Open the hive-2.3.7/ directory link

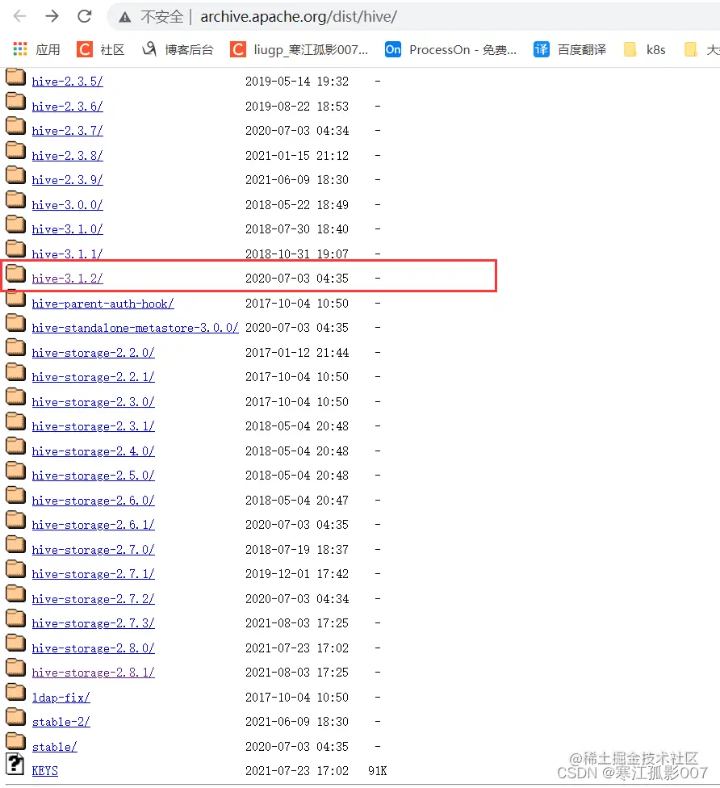point(67,131)
